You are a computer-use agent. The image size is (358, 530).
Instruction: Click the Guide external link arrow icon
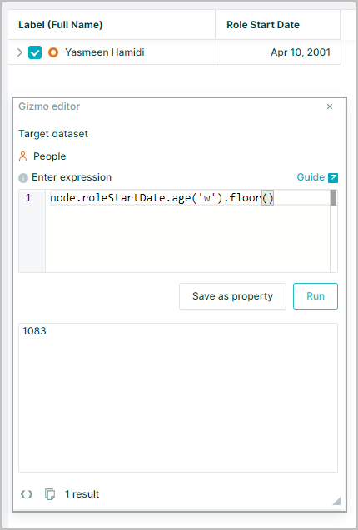333,178
